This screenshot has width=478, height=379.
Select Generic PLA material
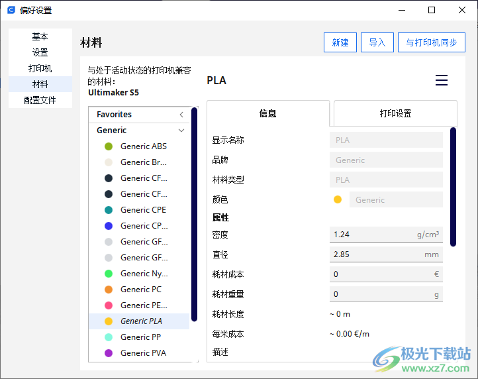(x=139, y=321)
